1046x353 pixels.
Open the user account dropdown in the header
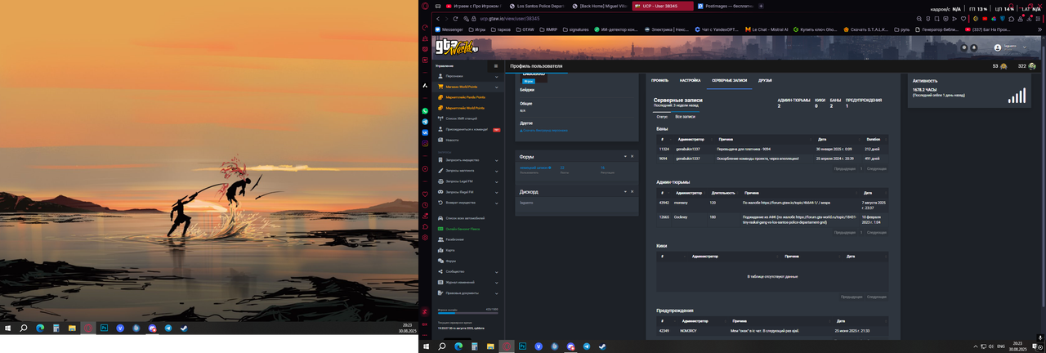pos(1009,47)
